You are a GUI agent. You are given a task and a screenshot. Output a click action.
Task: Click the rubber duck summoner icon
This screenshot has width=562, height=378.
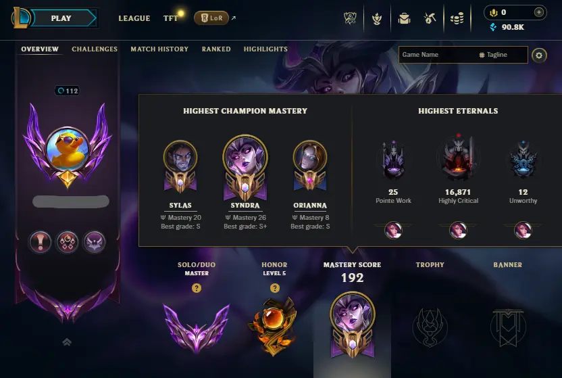[x=68, y=149]
